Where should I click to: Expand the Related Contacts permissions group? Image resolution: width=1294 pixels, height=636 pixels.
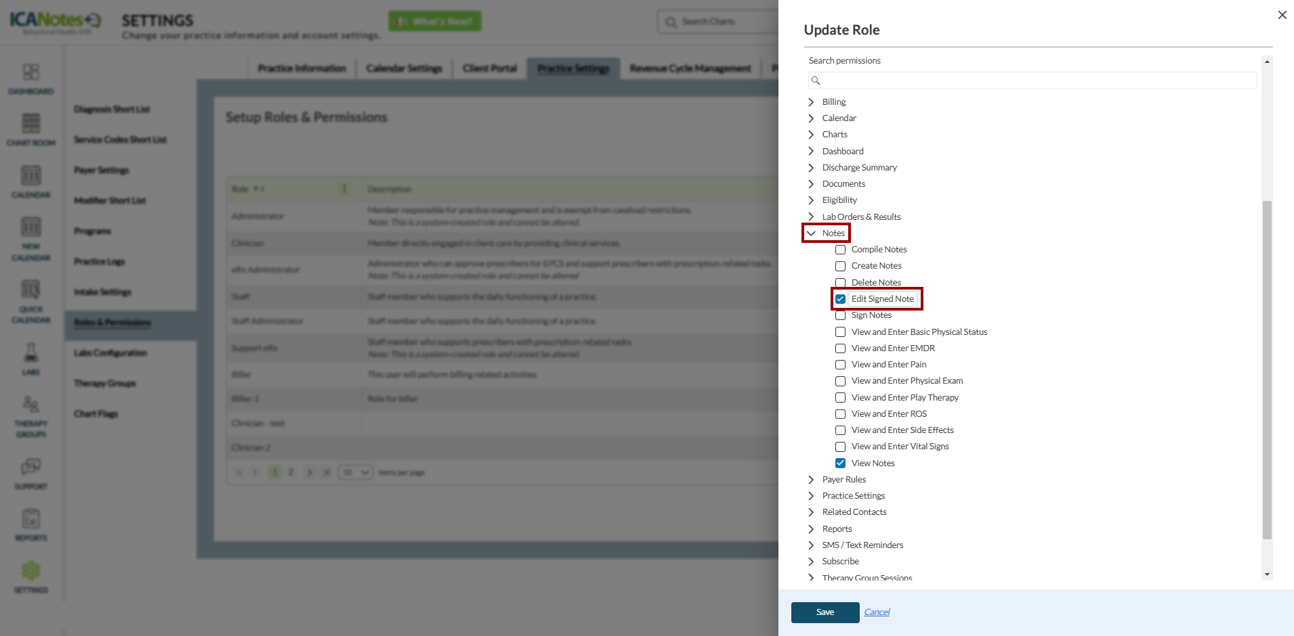(x=811, y=512)
